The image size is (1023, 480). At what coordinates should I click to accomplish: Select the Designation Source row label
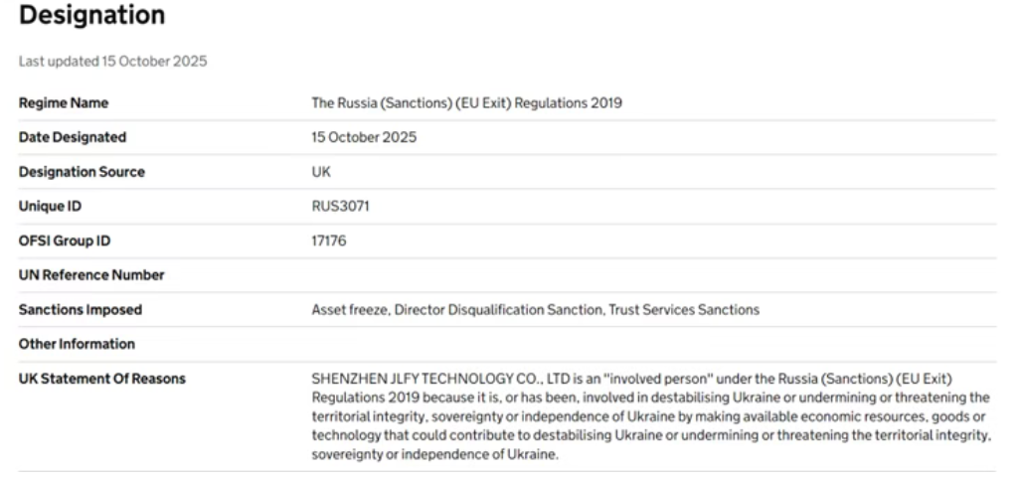pos(82,172)
